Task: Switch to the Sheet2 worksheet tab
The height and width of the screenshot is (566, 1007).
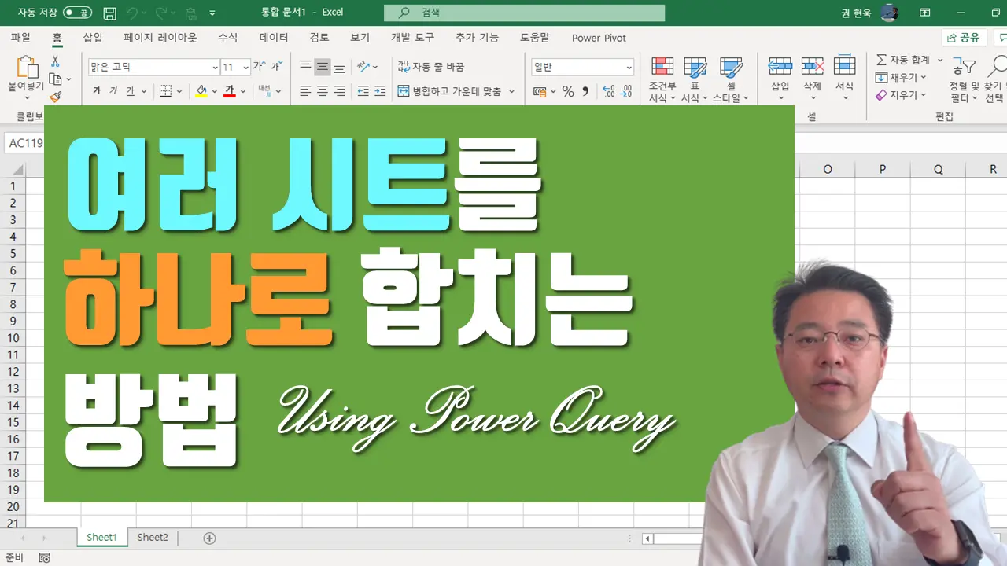Action: click(x=153, y=538)
